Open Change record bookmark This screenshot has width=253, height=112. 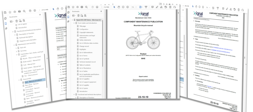[84, 46]
